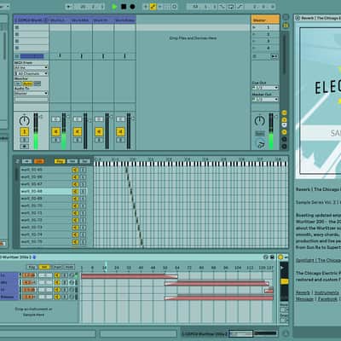Click first clip slot stop button in track one
341x341 pixels.
click(x=17, y=27)
